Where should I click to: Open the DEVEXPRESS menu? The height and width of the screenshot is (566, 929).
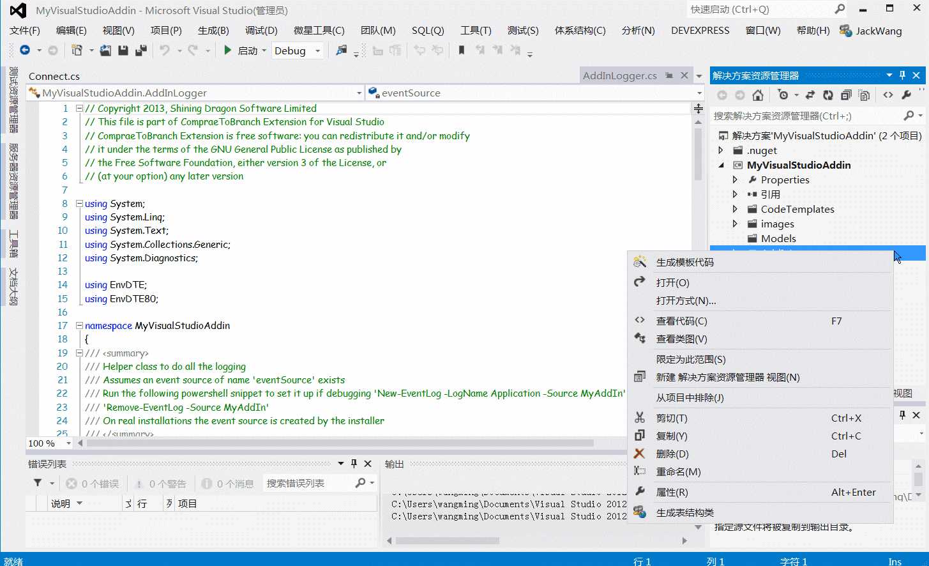(x=700, y=31)
